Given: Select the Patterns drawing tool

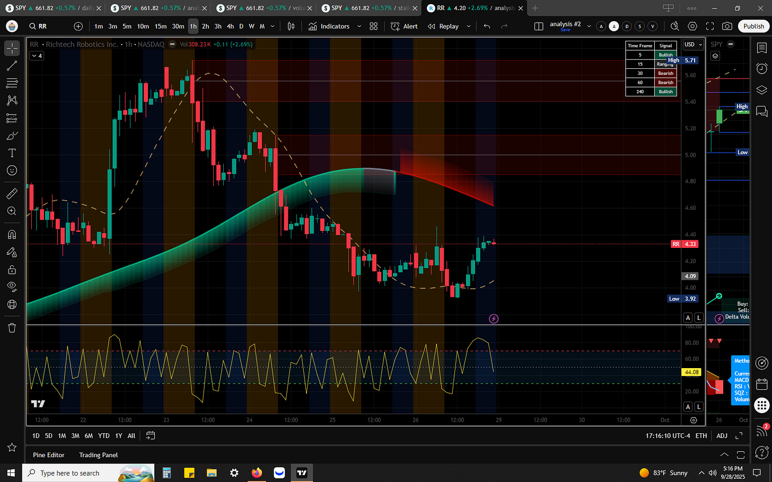Looking at the screenshot, I should [x=12, y=101].
